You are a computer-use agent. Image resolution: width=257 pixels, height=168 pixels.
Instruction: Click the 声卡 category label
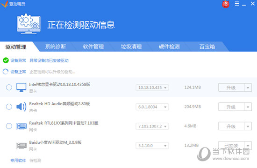pos(33,111)
